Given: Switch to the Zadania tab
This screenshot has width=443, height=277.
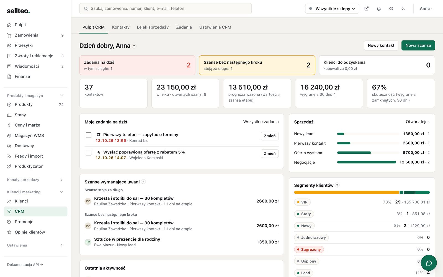Looking at the screenshot, I should [x=184, y=27].
